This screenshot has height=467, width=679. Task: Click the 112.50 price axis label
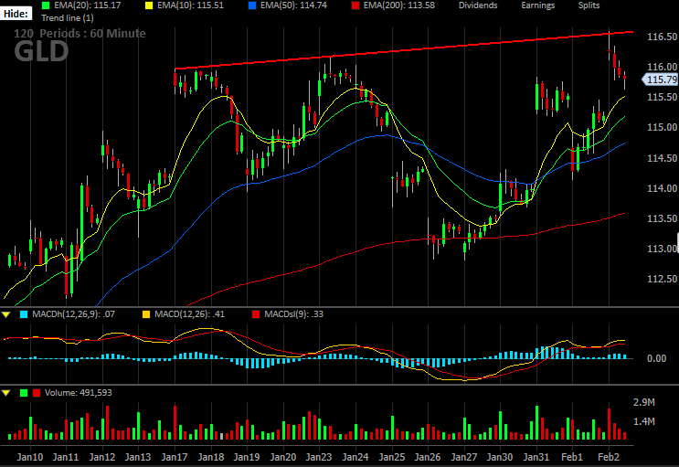point(662,279)
